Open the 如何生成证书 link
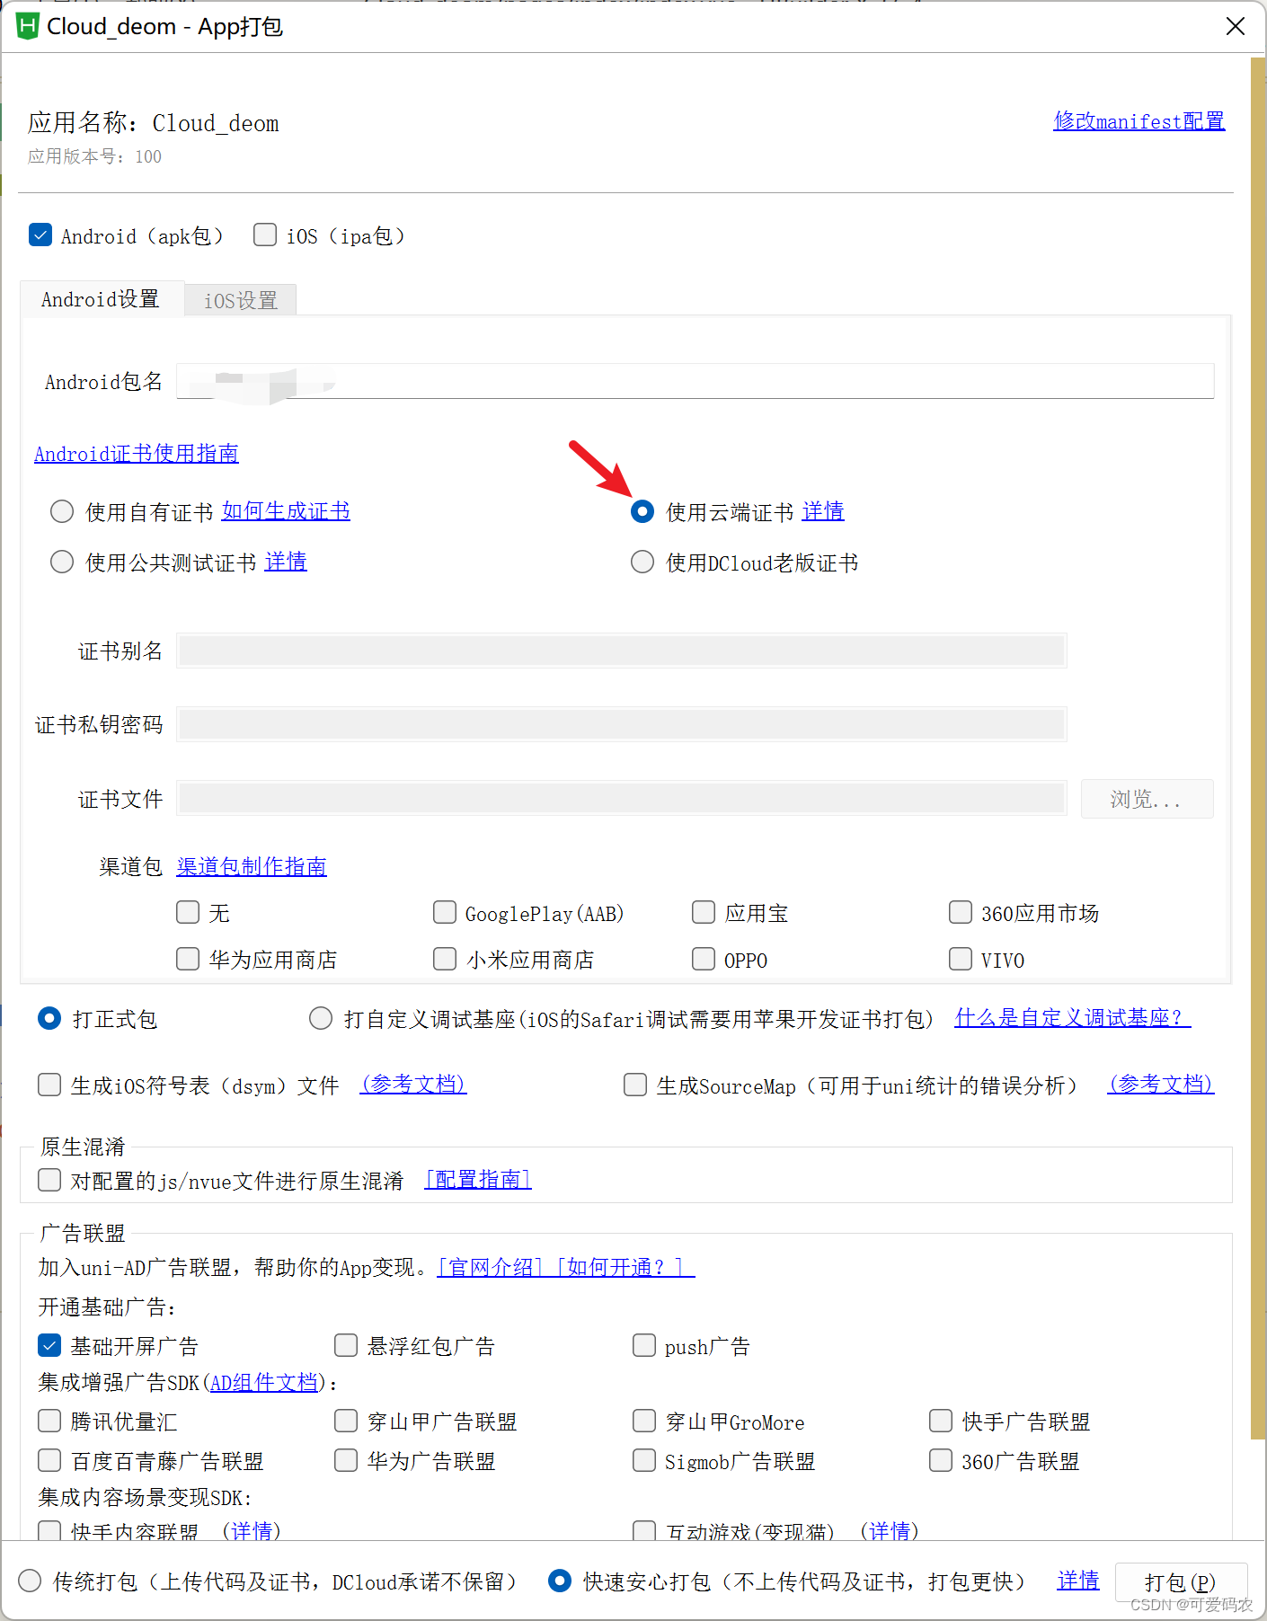 pos(286,510)
